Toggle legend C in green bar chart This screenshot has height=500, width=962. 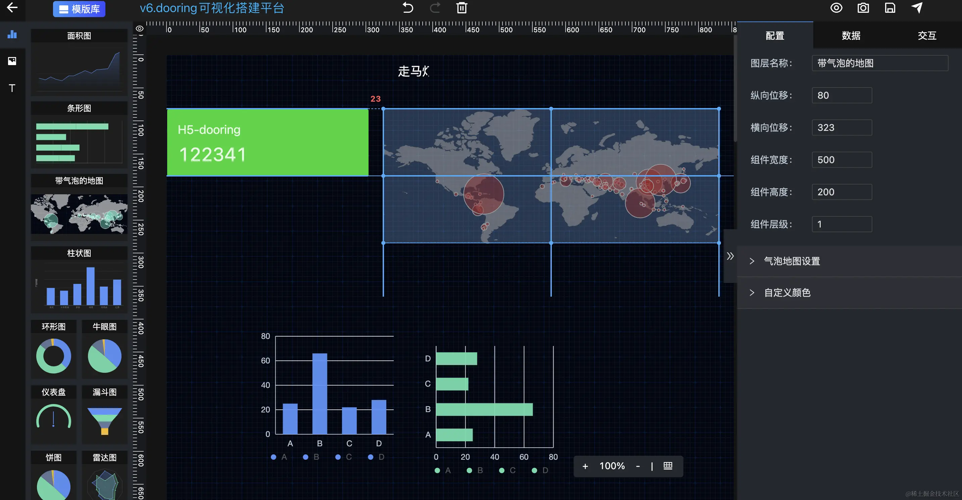508,470
